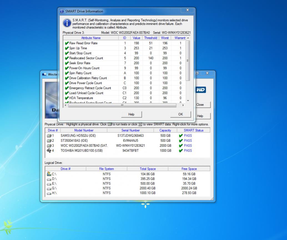Click green checkmark icon beside HDA Temperature
Image resolution: width=287 pixels, height=240 pixels.
[x=67, y=98]
